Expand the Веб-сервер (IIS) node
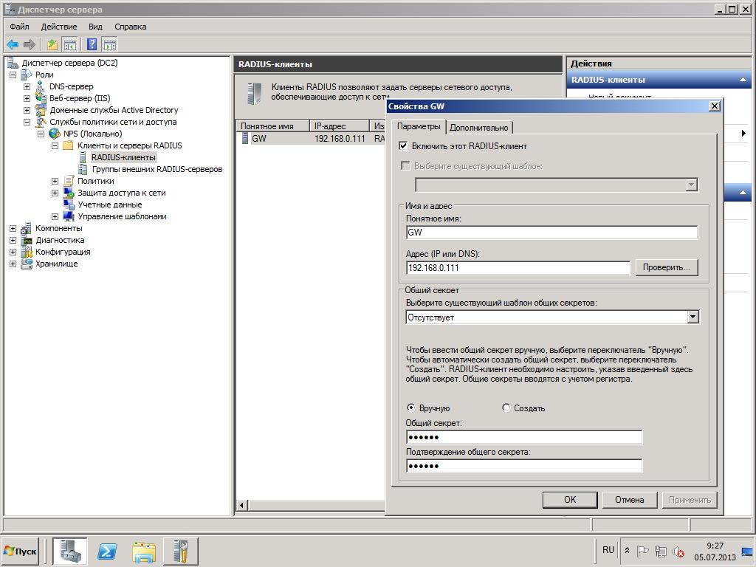Viewport: 756px width, 567px height. (27, 98)
